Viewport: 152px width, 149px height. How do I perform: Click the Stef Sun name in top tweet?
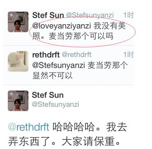[48, 15]
